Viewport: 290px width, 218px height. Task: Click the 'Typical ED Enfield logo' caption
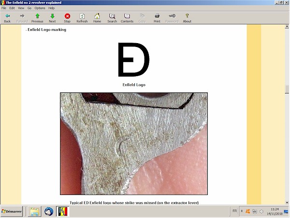point(134,202)
